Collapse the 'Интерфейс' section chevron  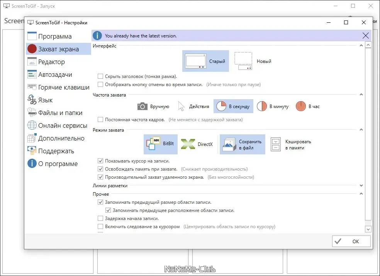pyautogui.click(x=361, y=46)
